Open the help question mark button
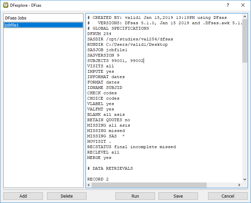Screen dimensions: 251x203 pyautogui.click(x=228, y=5)
